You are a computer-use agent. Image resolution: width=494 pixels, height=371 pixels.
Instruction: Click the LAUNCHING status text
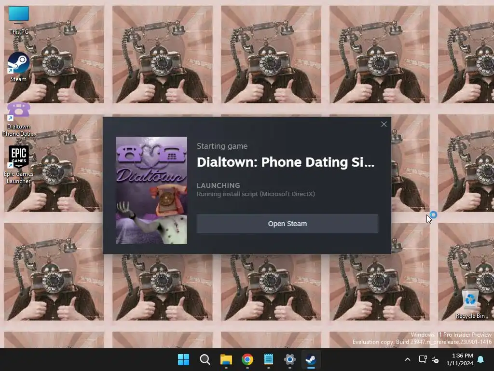[x=219, y=185]
